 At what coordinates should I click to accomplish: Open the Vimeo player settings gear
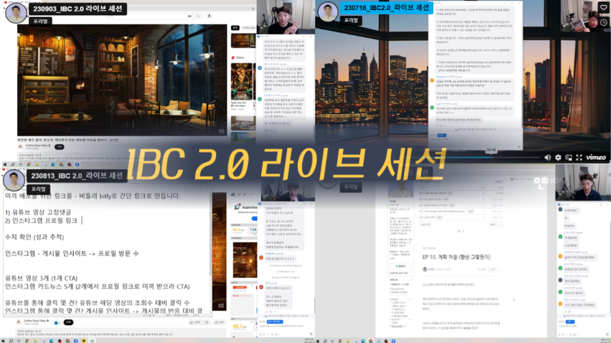tap(558, 157)
